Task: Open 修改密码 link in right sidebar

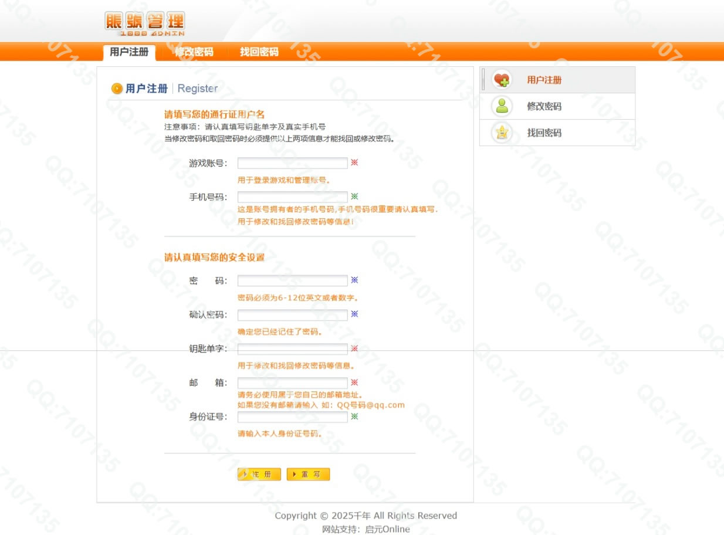Action: [544, 106]
